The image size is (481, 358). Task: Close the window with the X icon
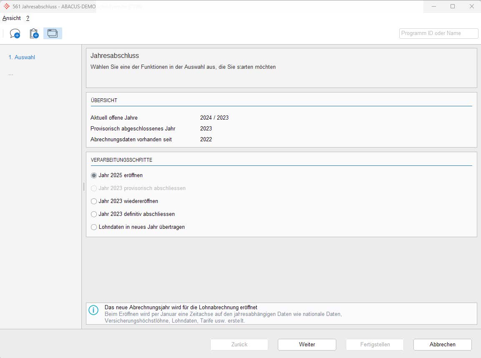tap(471, 6)
